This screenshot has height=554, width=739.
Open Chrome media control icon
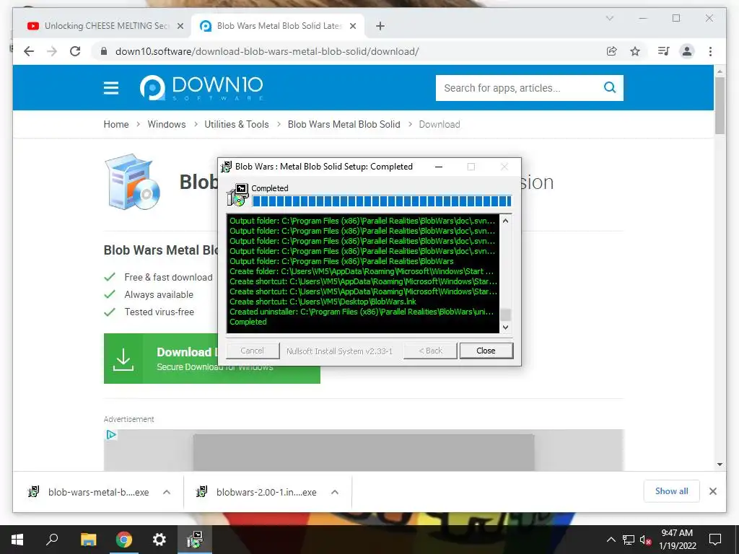click(664, 51)
